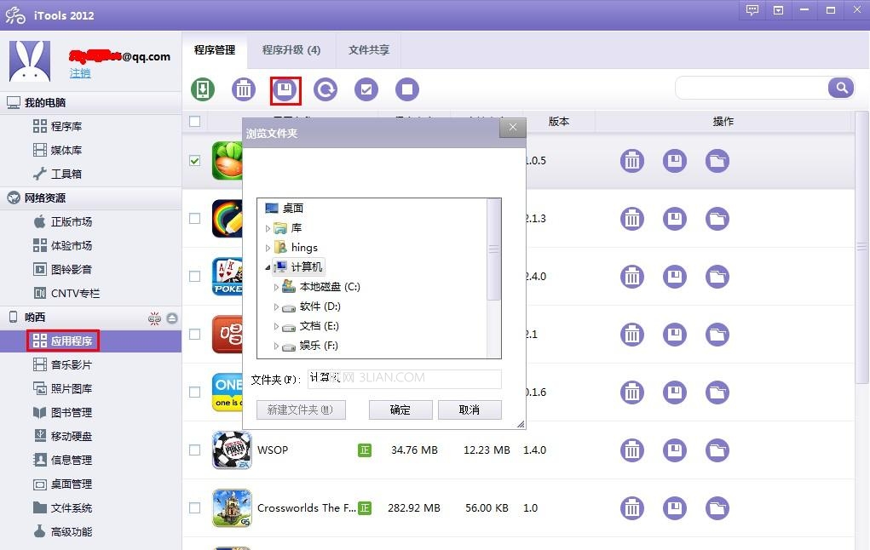Uncheck the first selected application
This screenshot has height=550, width=870.
click(194, 161)
